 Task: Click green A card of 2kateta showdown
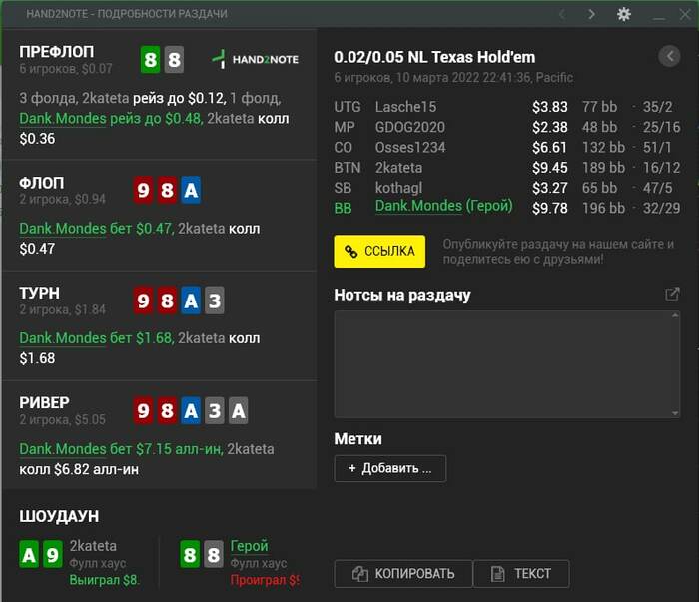coord(29,554)
